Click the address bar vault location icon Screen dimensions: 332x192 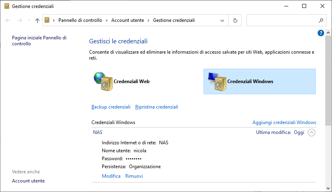coord(47,20)
